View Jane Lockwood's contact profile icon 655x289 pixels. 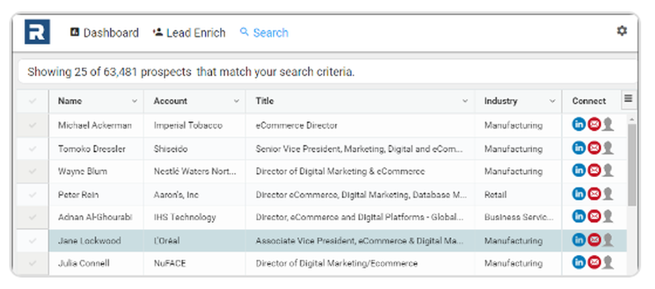(608, 240)
